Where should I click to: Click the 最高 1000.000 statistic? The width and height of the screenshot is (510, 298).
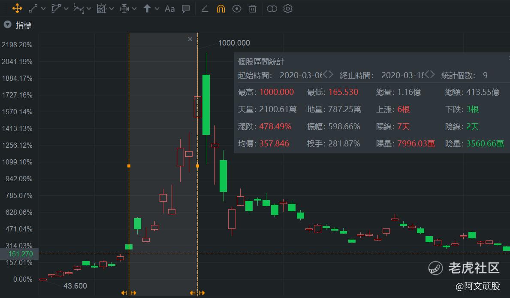pos(266,92)
